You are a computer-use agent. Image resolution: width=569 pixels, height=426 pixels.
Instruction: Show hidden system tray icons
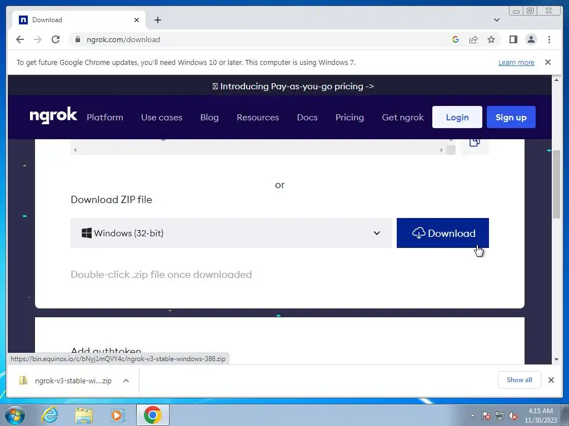click(472, 415)
